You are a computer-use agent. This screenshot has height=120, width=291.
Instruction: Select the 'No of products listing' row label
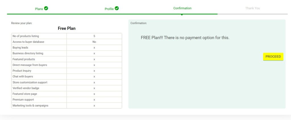(26, 36)
